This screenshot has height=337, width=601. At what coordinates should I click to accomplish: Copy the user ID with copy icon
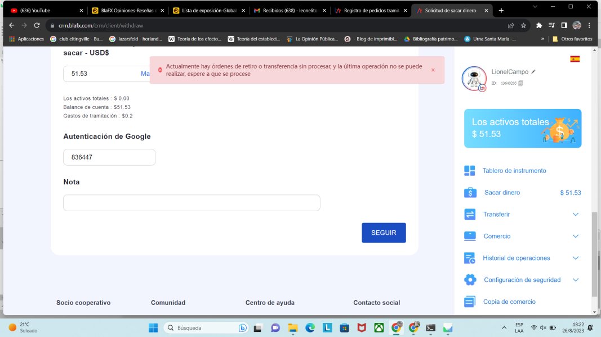(x=521, y=83)
